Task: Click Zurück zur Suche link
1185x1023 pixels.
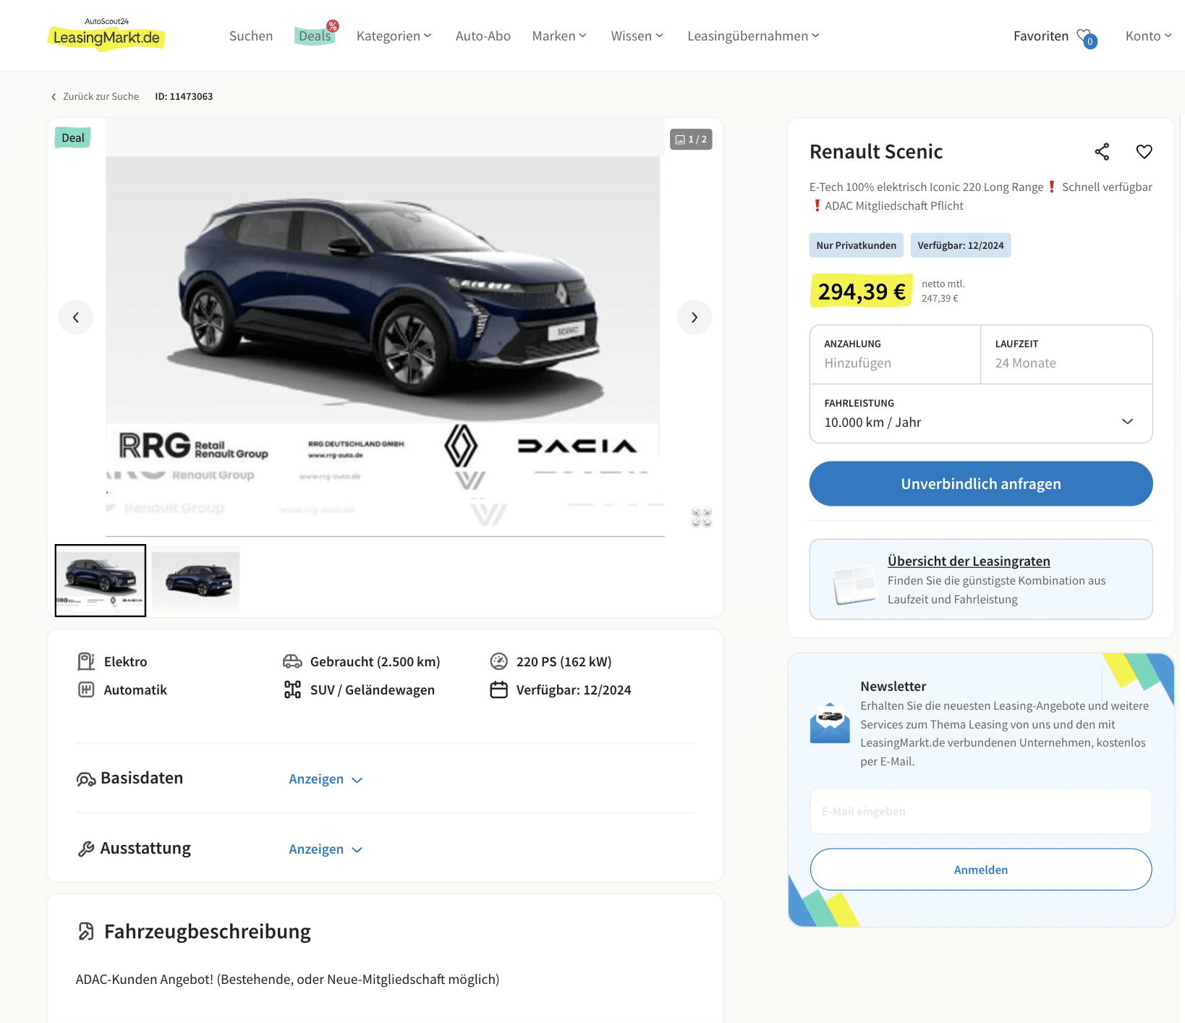Action: pyautogui.click(x=95, y=96)
